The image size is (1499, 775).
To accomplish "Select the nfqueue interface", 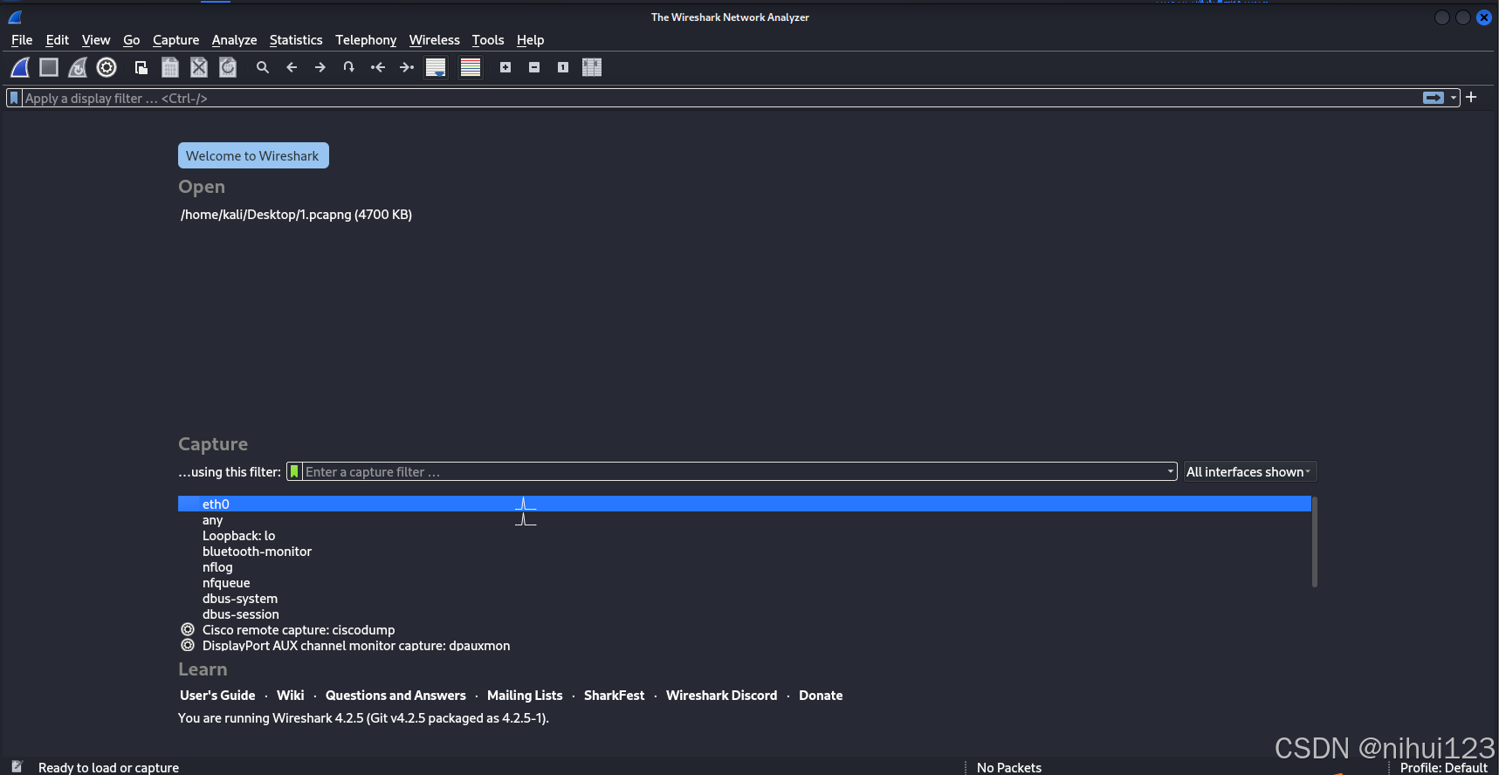I will point(745,582).
